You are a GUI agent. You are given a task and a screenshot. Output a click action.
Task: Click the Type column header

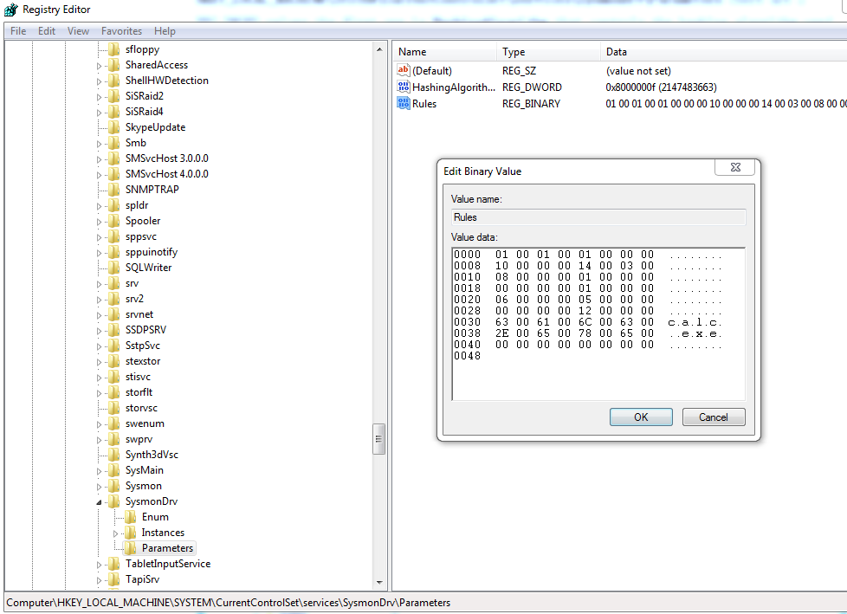click(548, 52)
